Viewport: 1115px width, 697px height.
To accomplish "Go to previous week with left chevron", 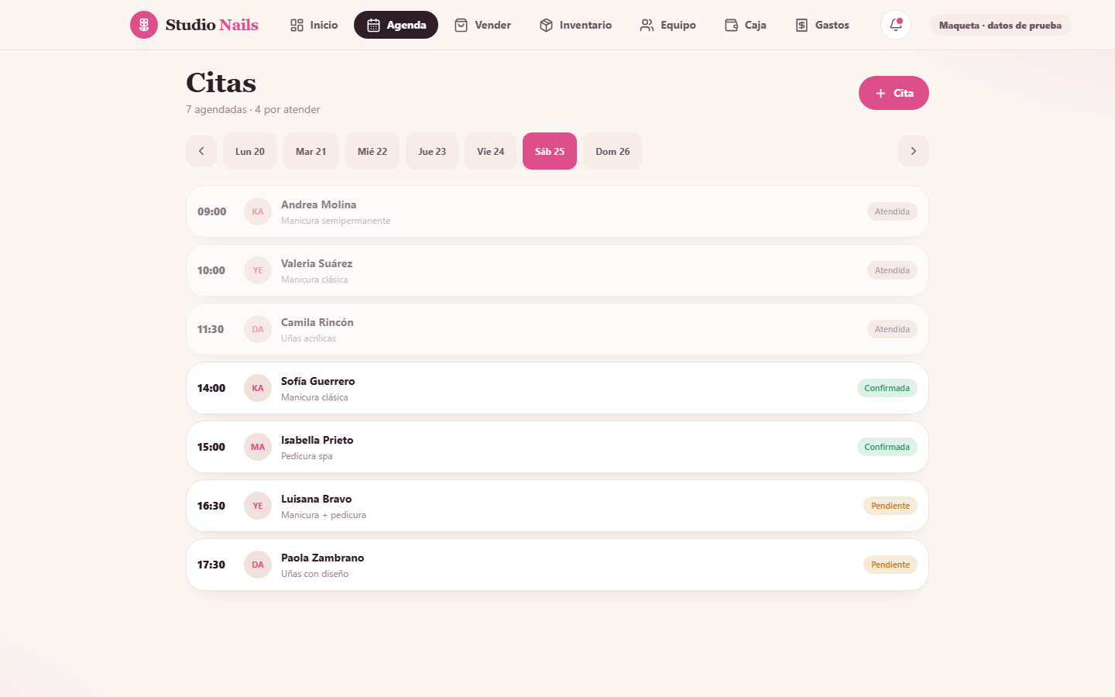I will (201, 151).
